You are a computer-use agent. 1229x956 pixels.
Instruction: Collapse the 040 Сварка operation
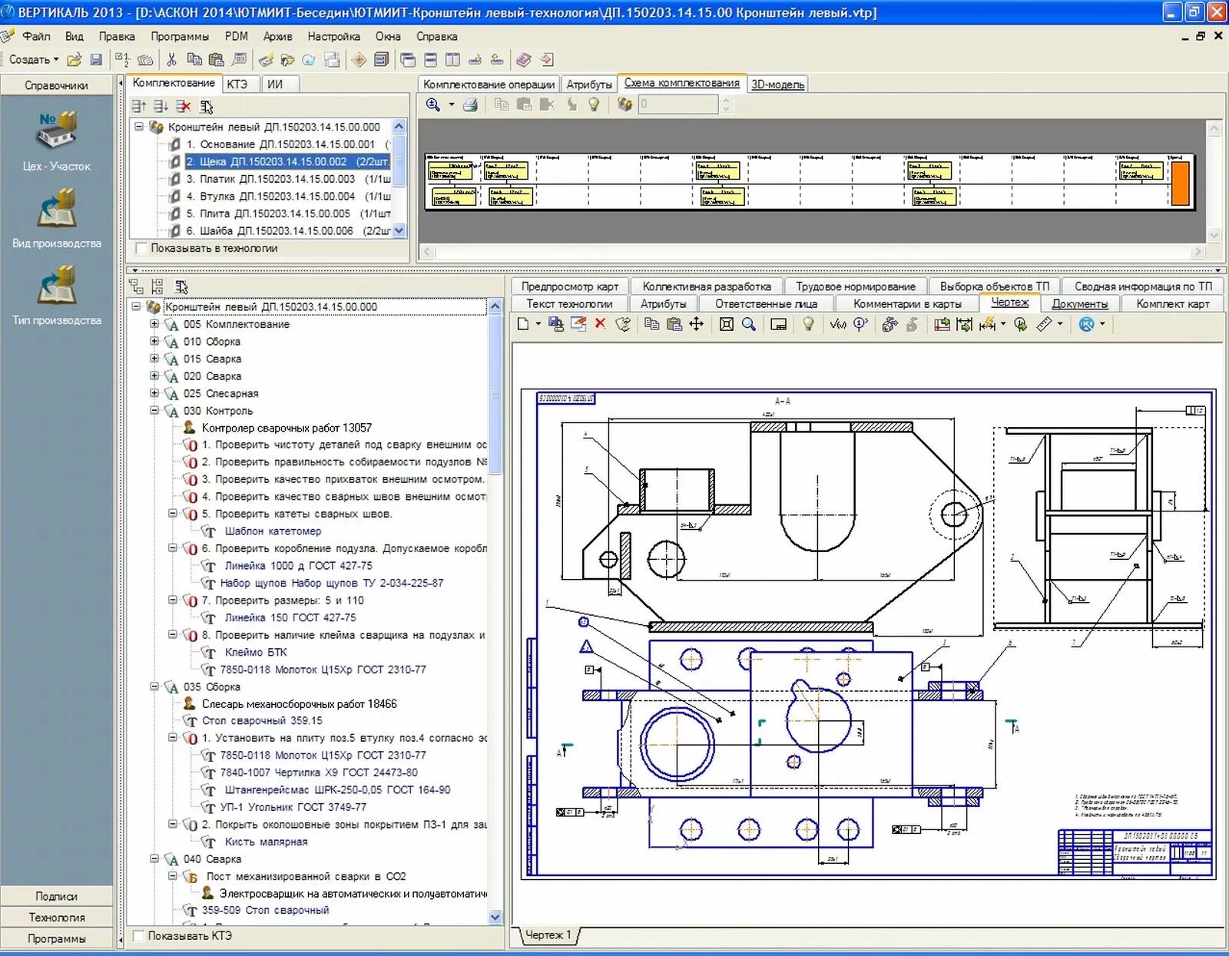[x=154, y=858]
